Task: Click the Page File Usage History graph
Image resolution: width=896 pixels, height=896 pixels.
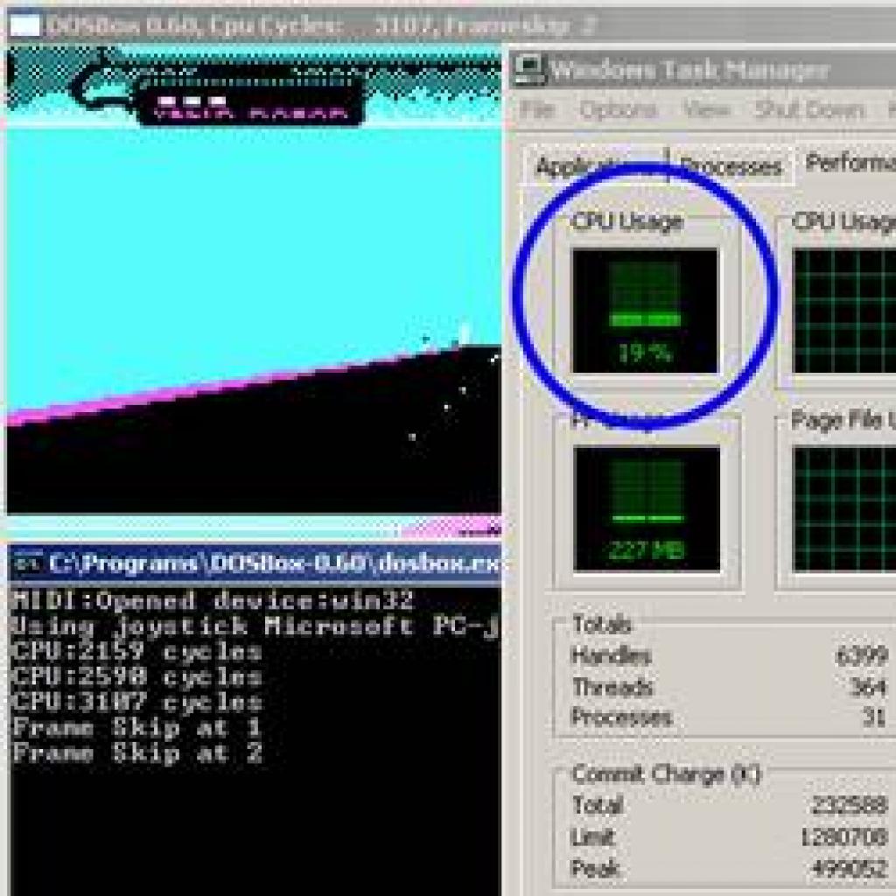Action: (x=844, y=508)
